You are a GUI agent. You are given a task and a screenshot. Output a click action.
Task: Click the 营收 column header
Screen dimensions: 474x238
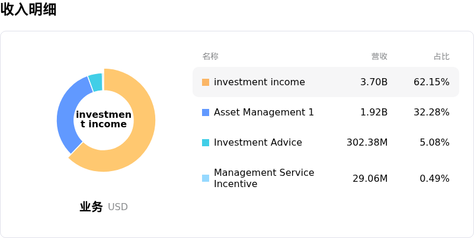(379, 56)
